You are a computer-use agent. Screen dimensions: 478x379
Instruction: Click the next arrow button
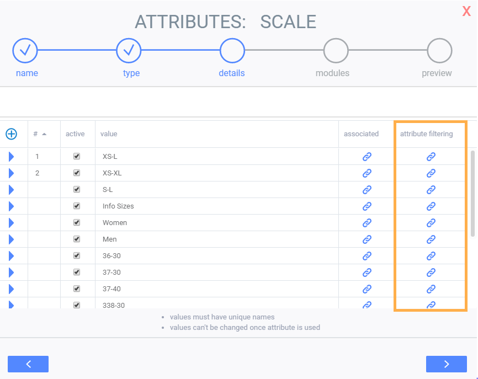[446, 364]
